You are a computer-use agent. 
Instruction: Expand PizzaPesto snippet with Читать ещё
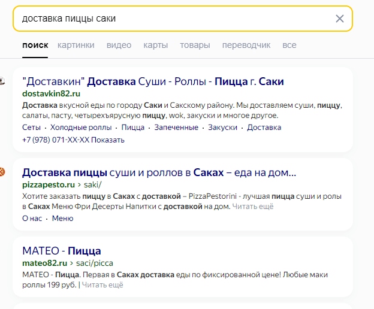coord(253,206)
